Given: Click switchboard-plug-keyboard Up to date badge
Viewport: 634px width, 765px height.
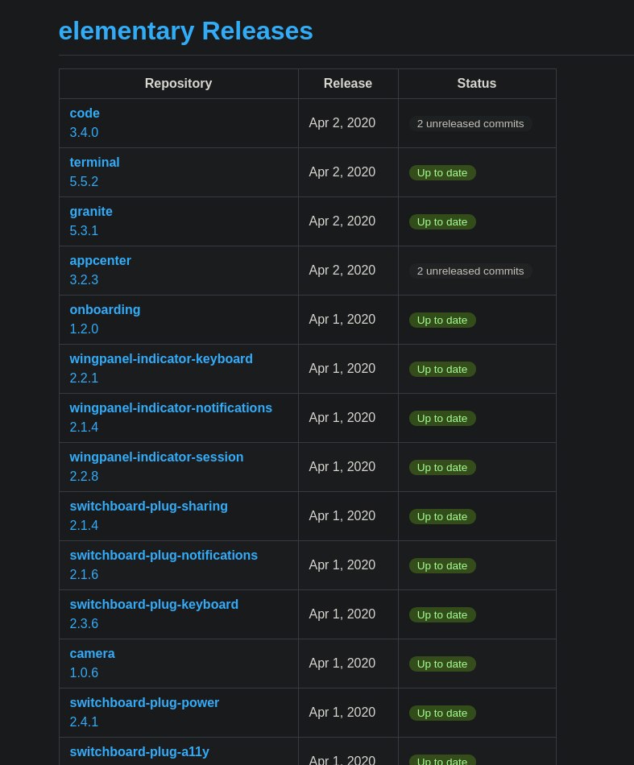Looking at the screenshot, I should point(442,614).
